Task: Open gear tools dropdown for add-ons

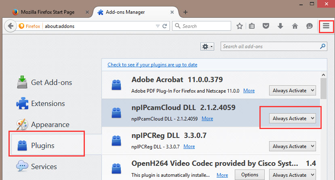Action: (207, 47)
